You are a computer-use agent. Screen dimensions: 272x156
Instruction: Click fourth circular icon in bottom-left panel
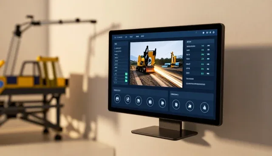tap(150, 102)
